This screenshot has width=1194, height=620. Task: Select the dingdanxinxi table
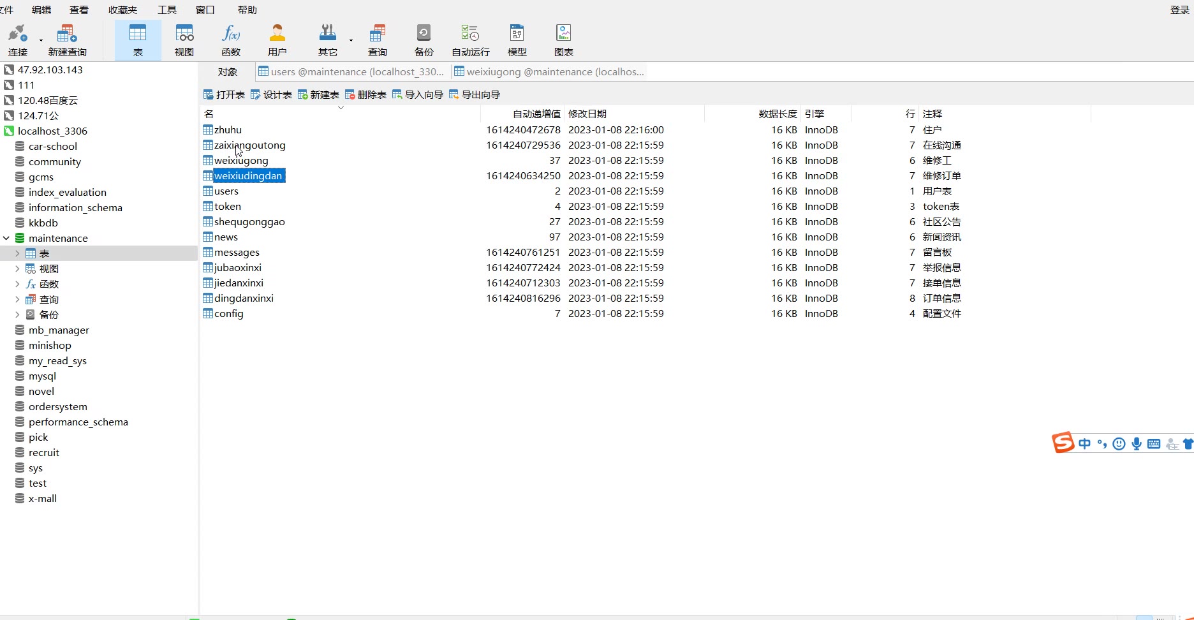pyautogui.click(x=244, y=298)
